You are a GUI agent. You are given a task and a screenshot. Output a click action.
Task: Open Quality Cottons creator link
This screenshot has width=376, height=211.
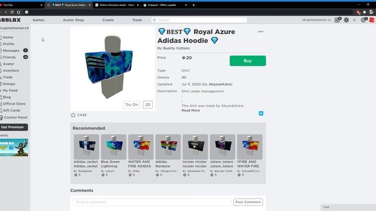pos(176,48)
